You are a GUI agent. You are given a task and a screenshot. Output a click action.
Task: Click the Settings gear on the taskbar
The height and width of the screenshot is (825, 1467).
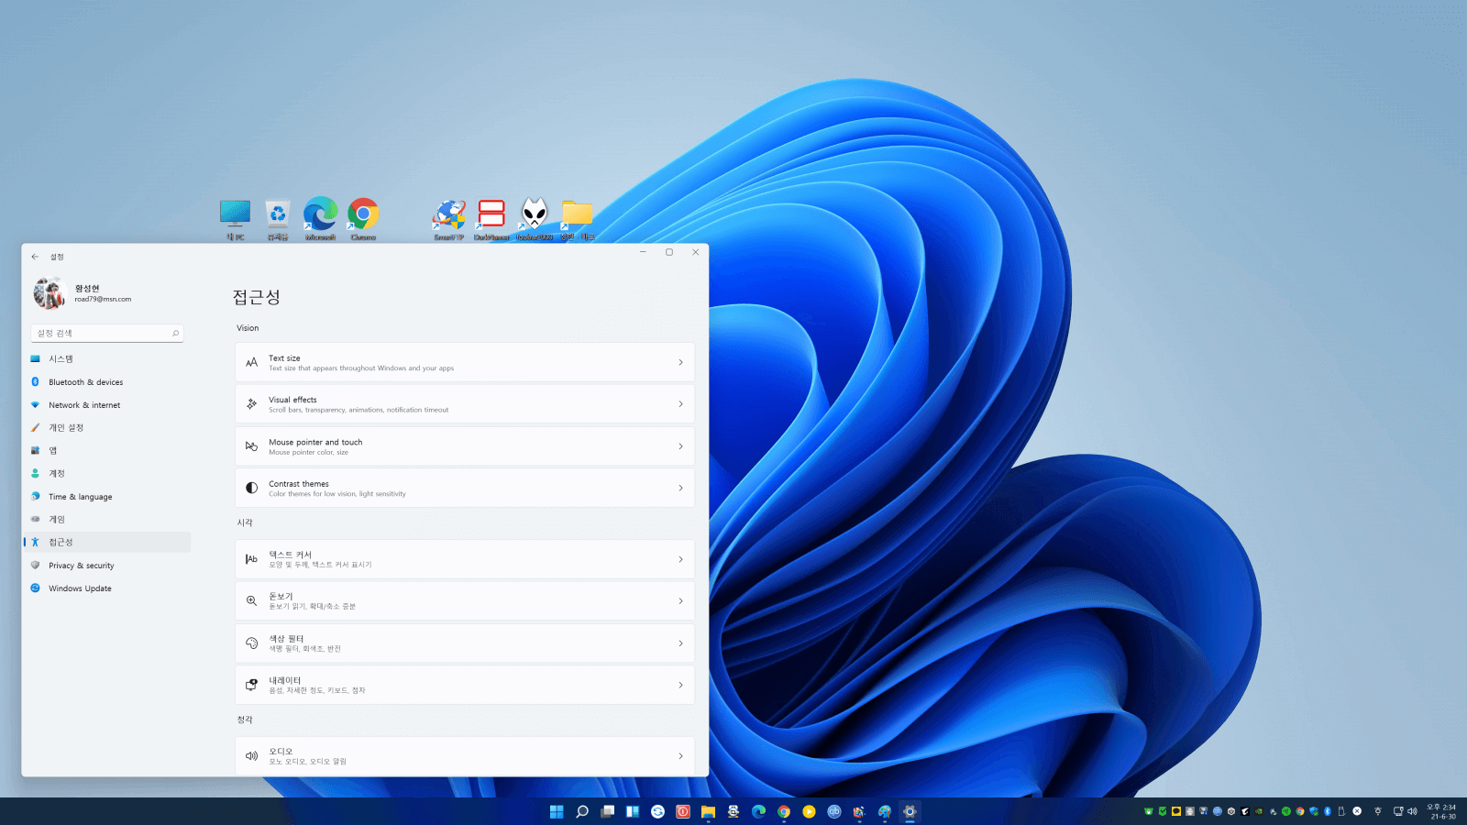(x=910, y=811)
